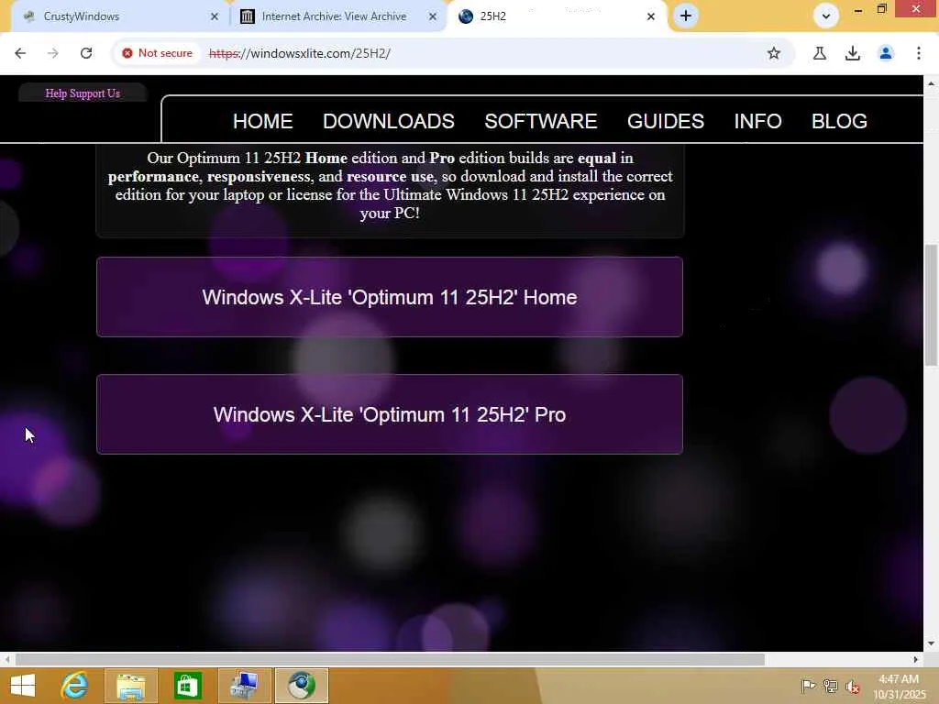The height and width of the screenshot is (704, 939).
Task: Close the Internet Archive tab
Action: click(x=433, y=16)
